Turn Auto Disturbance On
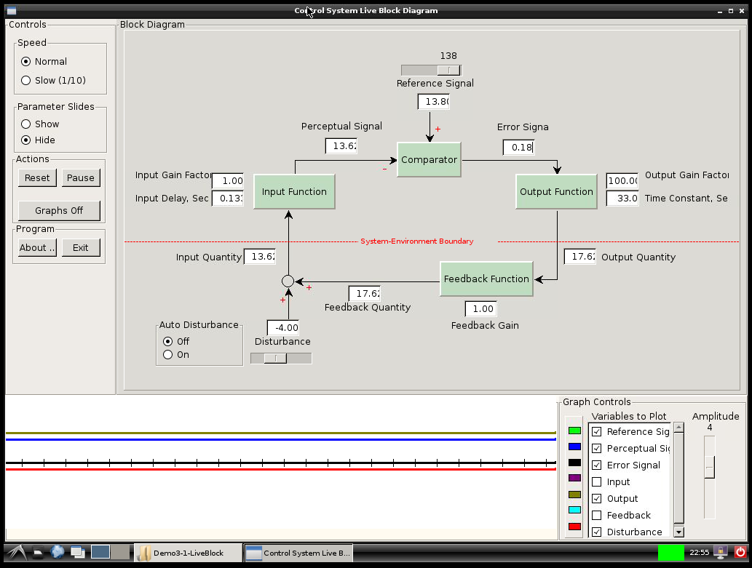This screenshot has height=568, width=752. [168, 355]
